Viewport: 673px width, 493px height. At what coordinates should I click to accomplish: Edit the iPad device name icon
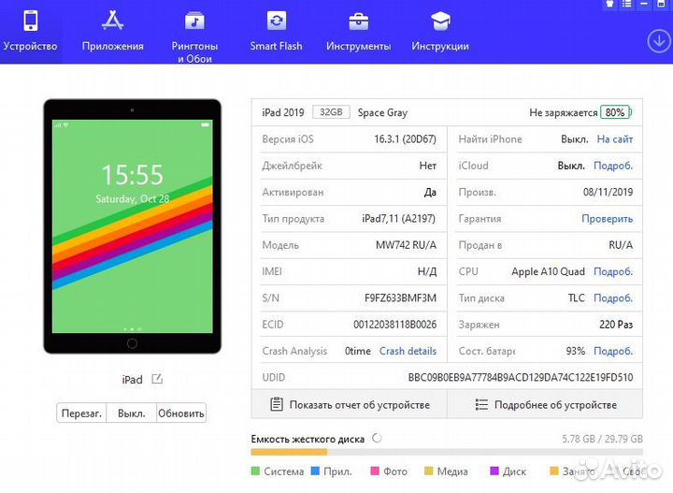coord(157,379)
